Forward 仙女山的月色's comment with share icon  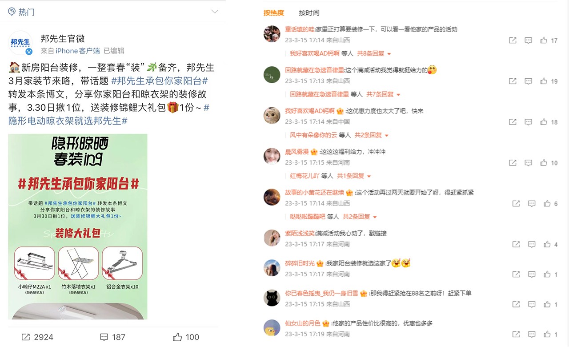point(516,334)
